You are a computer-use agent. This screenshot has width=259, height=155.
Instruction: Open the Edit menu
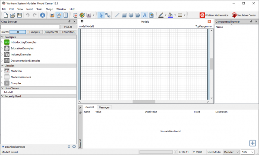tap(12, 9)
